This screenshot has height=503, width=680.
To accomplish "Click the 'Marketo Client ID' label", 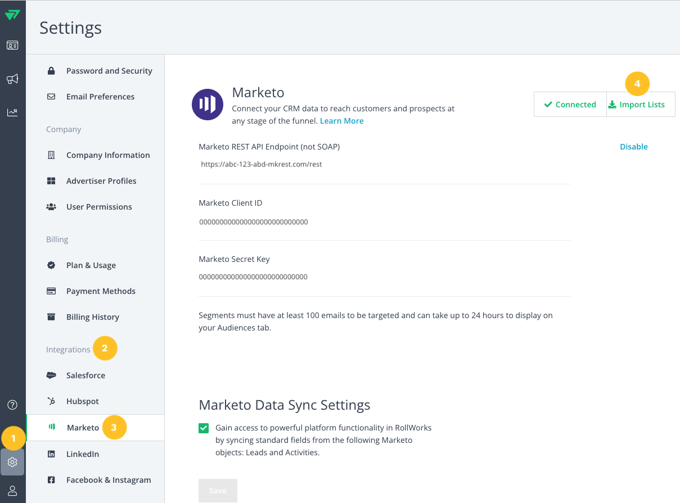I will pyautogui.click(x=231, y=203).
